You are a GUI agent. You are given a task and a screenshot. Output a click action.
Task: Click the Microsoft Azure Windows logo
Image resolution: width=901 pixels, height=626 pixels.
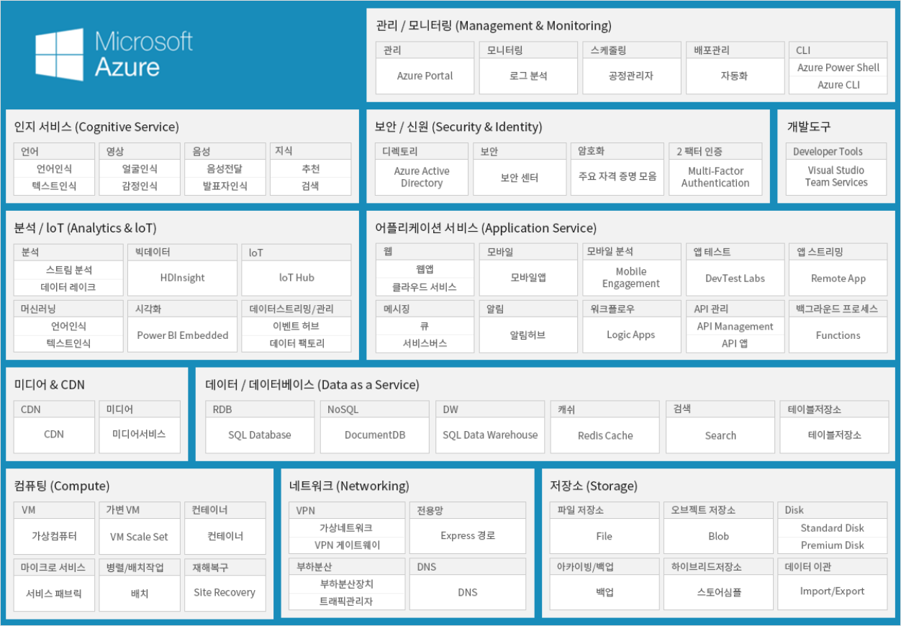pos(60,55)
